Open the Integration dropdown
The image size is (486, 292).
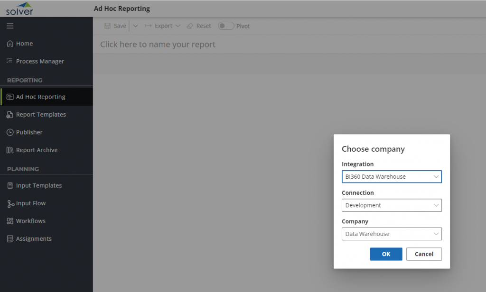coord(392,177)
